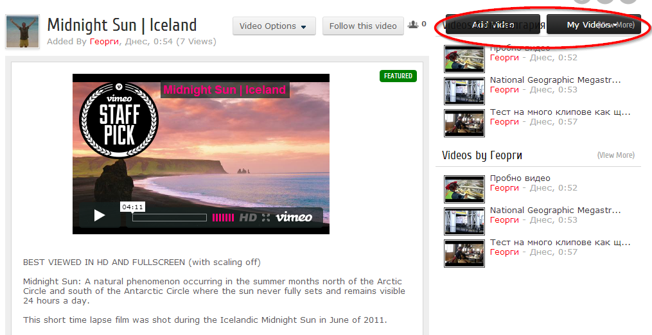Click View More next to Videos by Георги
Screen dimensions: 652x335
(x=616, y=155)
